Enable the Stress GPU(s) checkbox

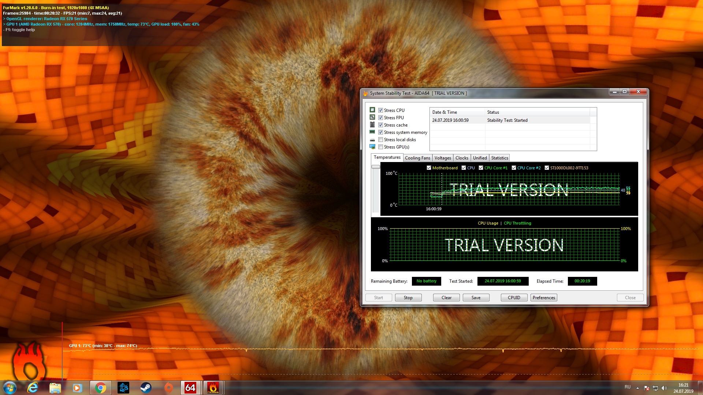point(380,147)
